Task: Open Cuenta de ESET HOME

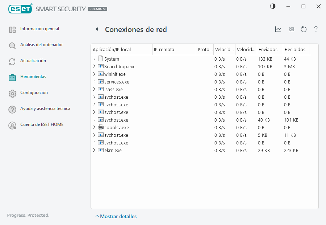Action: [x=42, y=125]
